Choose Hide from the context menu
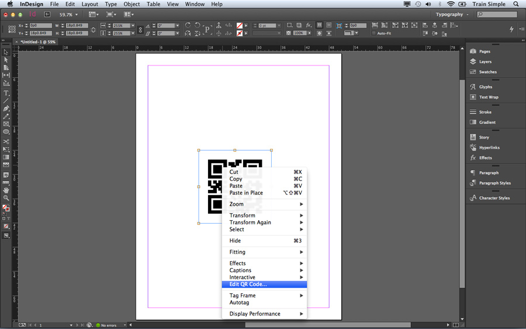This screenshot has width=526, height=329. pos(264,240)
